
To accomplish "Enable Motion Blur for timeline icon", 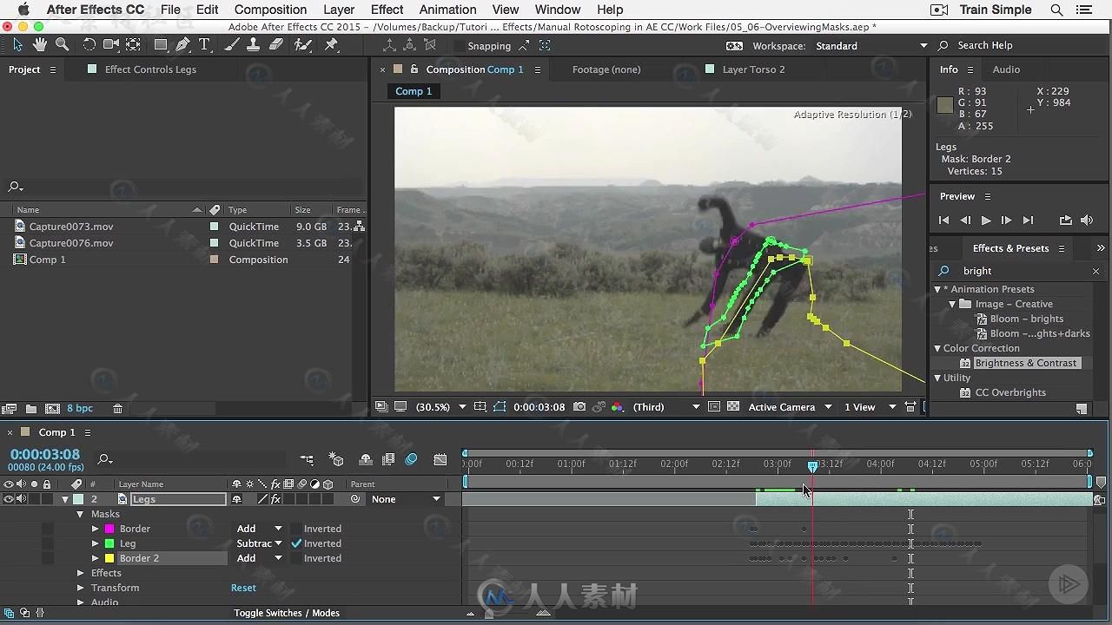I will pyautogui.click(x=411, y=460).
